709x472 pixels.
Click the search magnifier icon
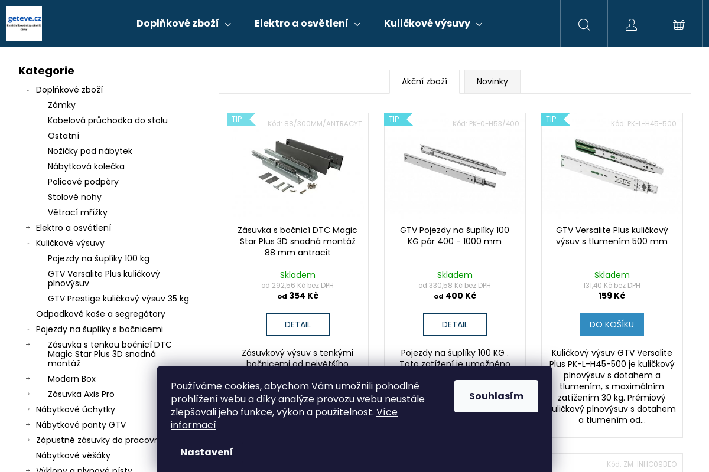click(x=584, y=24)
